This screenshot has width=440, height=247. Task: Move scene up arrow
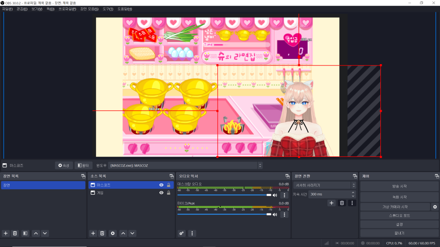tap(36, 233)
